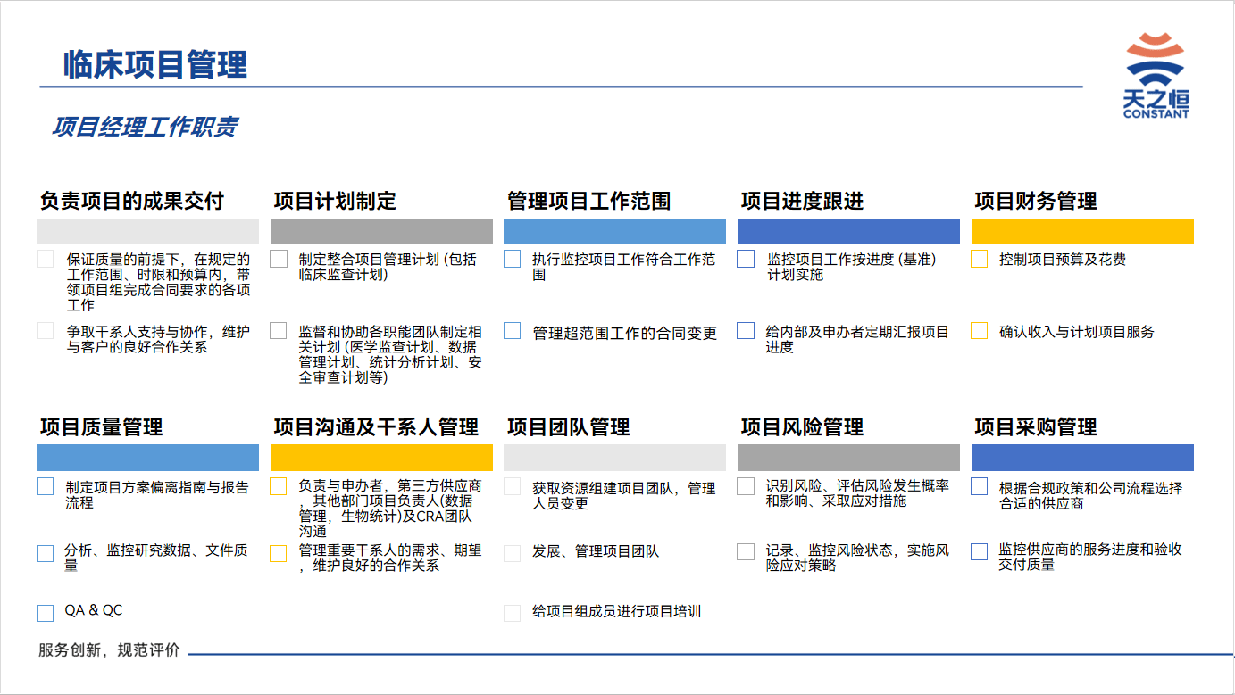Click heading 项目财务管理
The width and height of the screenshot is (1235, 695).
(1036, 201)
